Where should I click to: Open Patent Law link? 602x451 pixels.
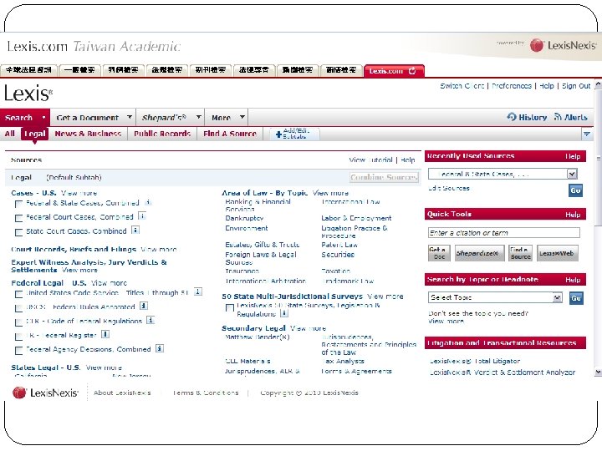tap(339, 244)
